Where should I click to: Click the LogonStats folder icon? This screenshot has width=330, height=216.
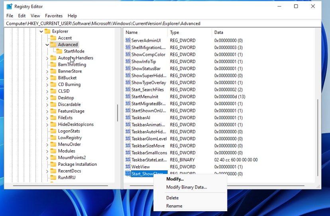[x=53, y=131]
